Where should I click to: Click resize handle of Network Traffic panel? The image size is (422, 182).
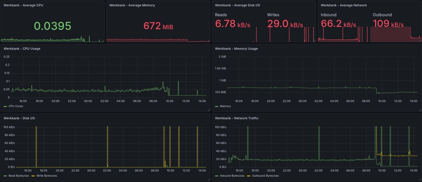tap(420, 180)
